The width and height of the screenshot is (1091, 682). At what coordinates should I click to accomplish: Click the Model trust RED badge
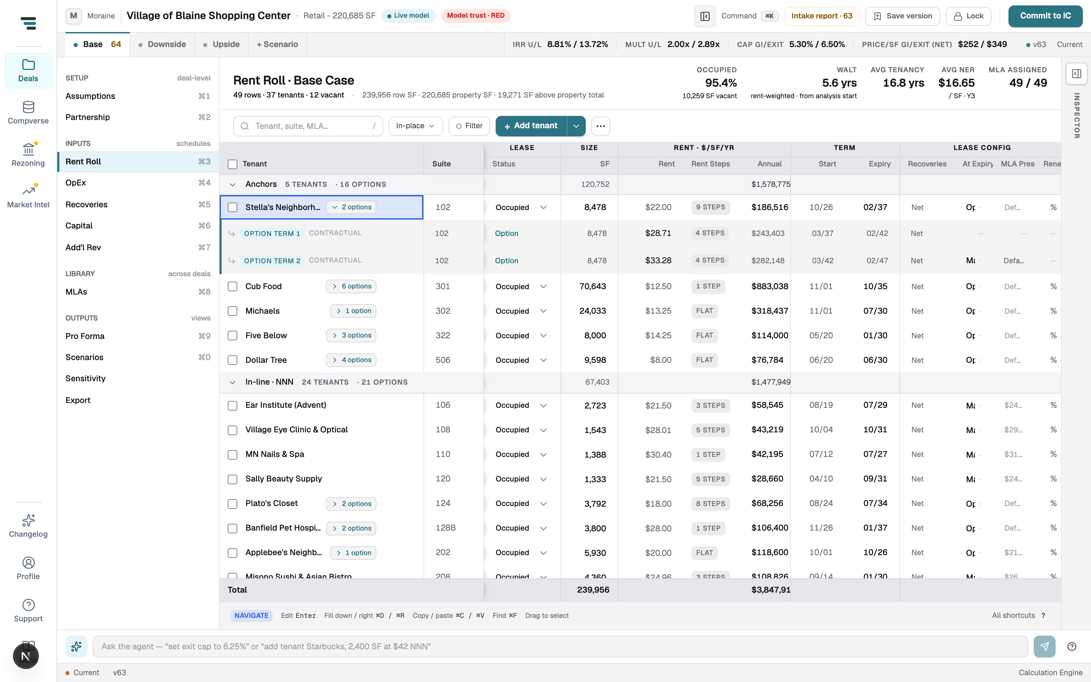click(x=476, y=16)
